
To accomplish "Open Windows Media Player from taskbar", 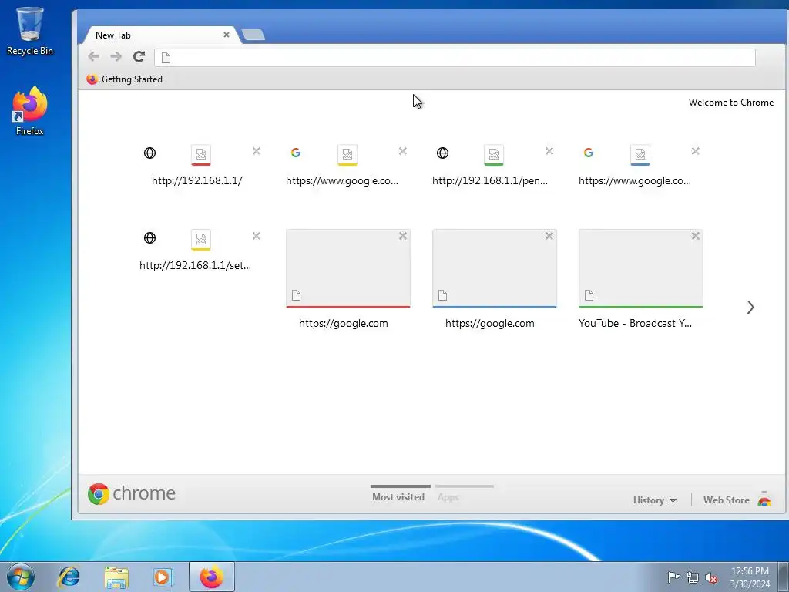I will pos(163,577).
